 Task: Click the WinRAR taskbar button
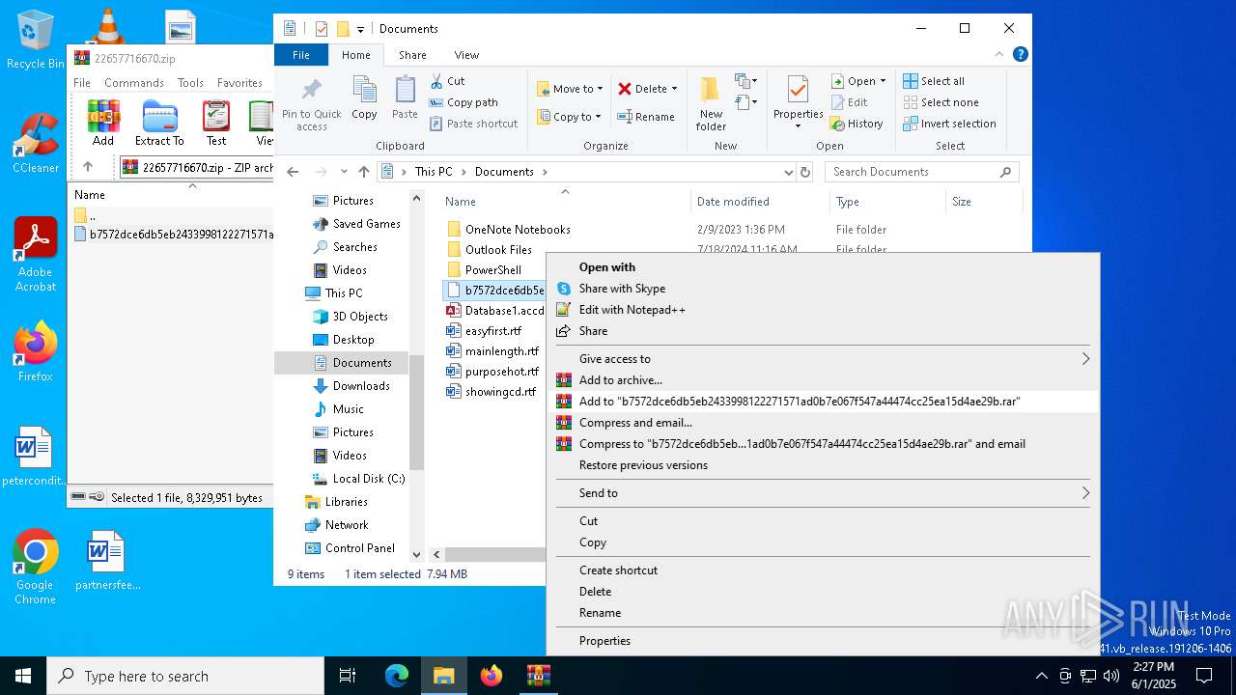(x=539, y=676)
